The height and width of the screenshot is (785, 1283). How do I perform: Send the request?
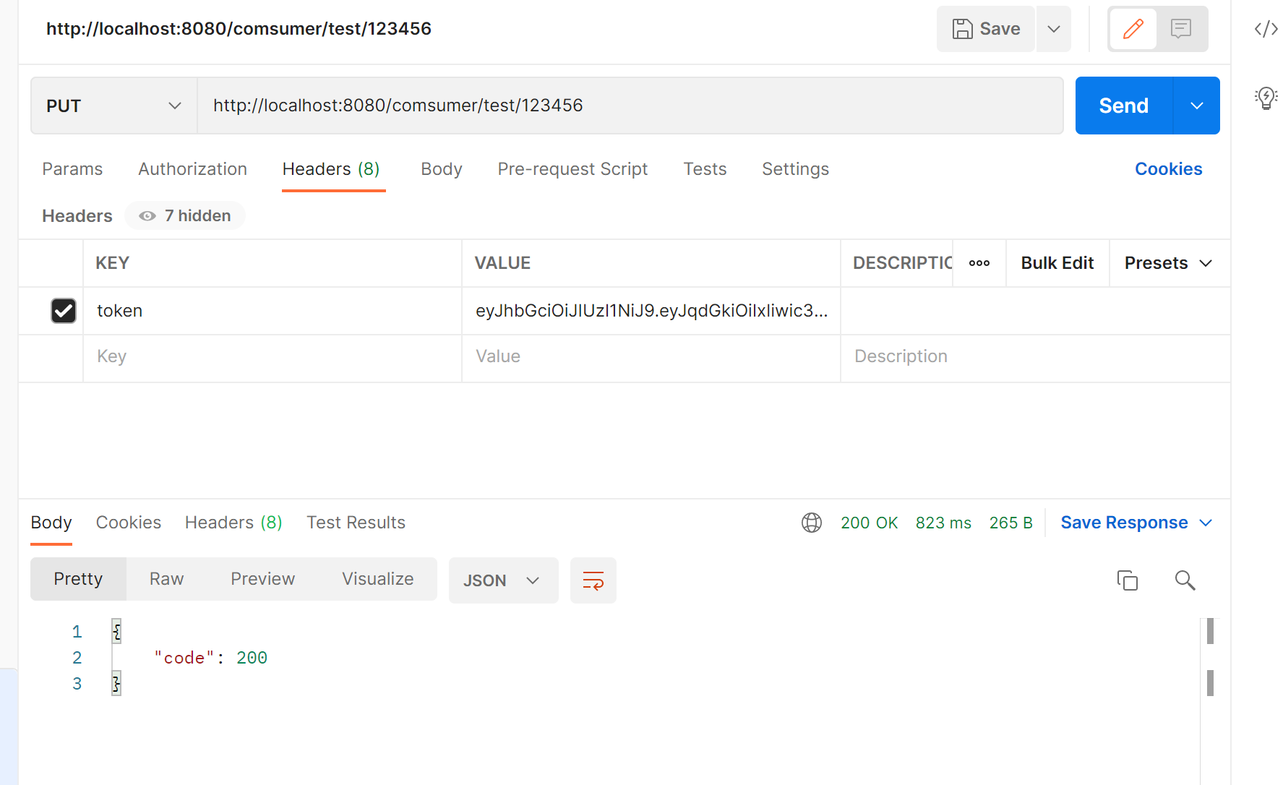pos(1123,106)
